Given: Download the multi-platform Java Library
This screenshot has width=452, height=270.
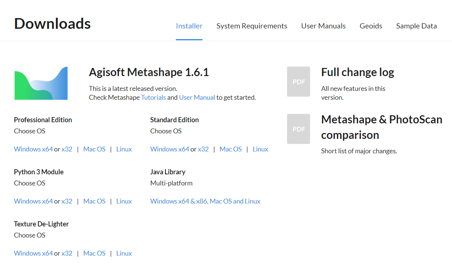Looking at the screenshot, I should pos(205,201).
